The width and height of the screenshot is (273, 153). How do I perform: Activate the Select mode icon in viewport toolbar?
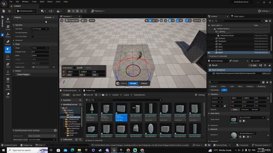coord(146,20)
